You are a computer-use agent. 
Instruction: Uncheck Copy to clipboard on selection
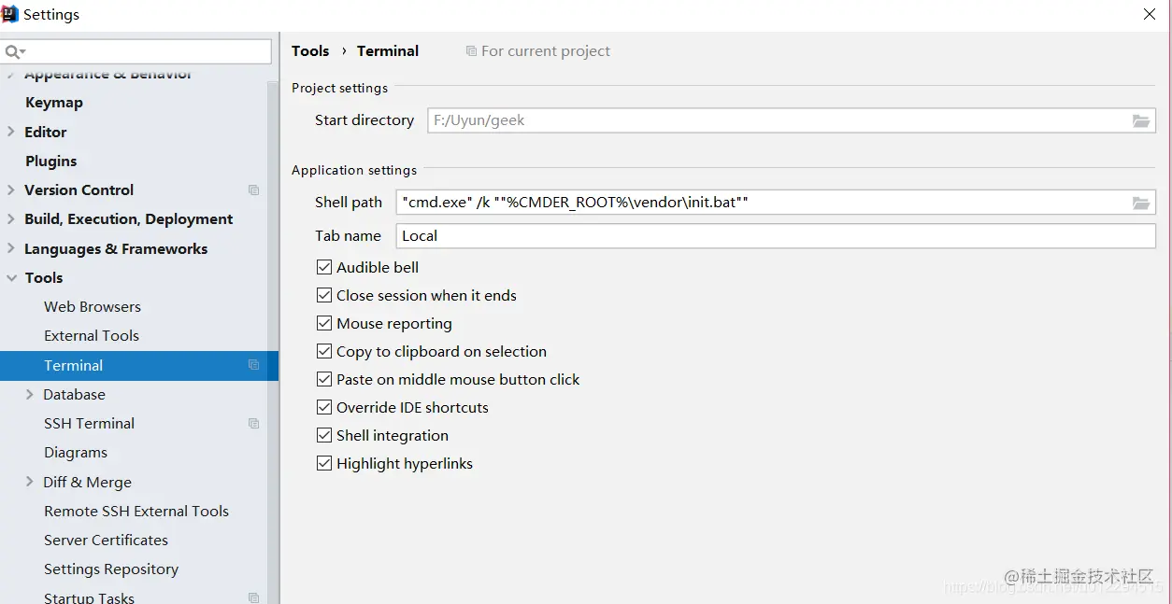click(x=324, y=351)
